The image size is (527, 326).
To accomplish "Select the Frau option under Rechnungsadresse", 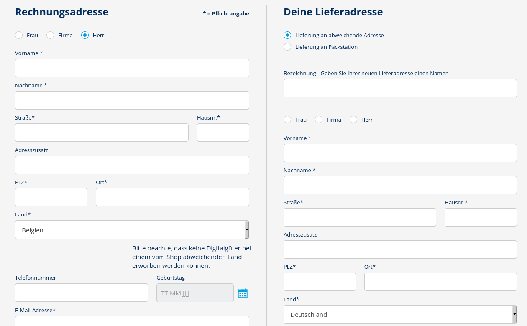I will click(x=19, y=35).
